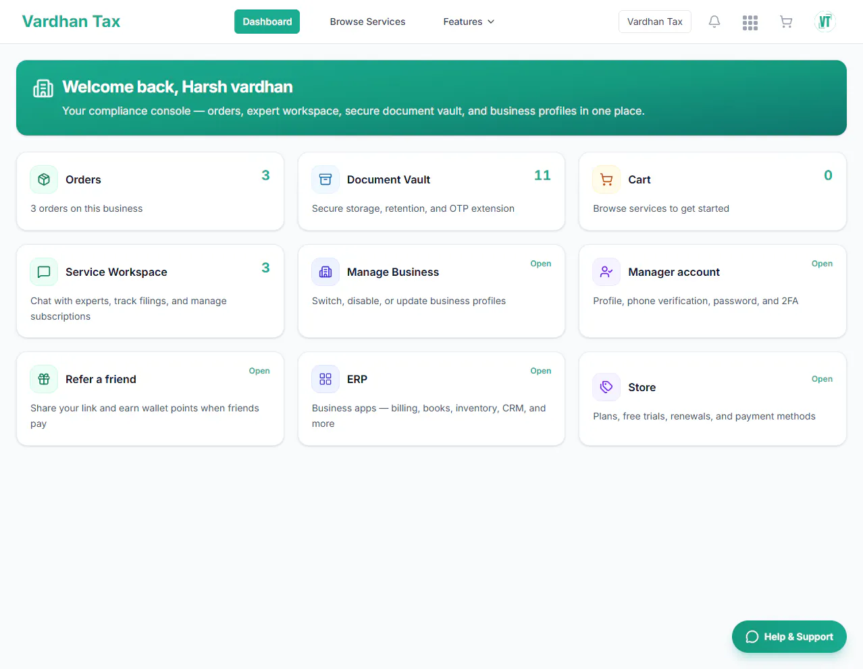Viewport: 863px width, 669px height.
Task: Open the Refer a friend title
Action: tap(101, 379)
